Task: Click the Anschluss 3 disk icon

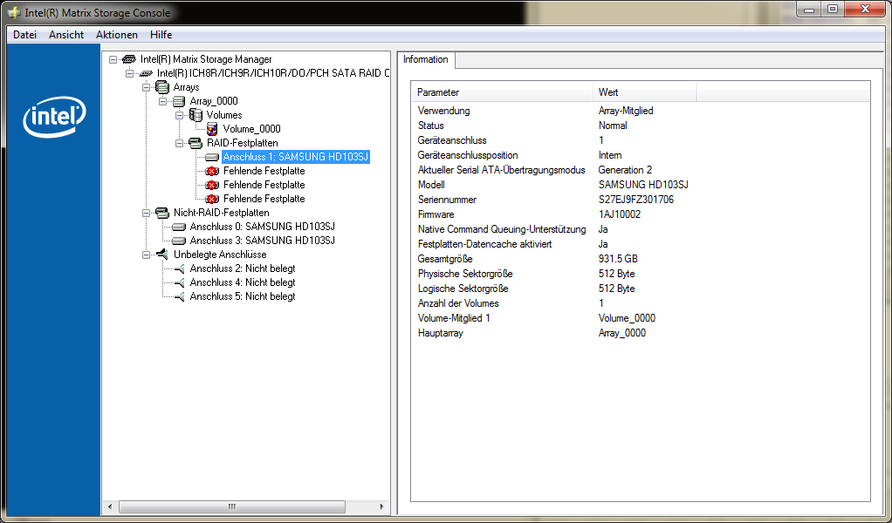Action: point(179,241)
